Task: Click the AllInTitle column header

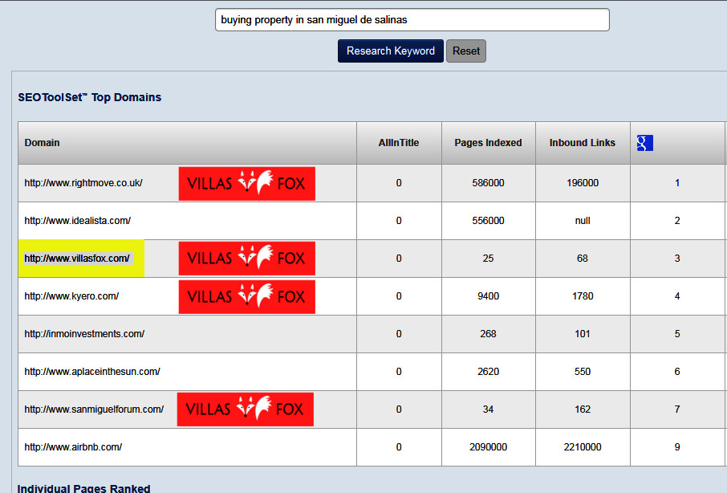Action: coord(399,143)
